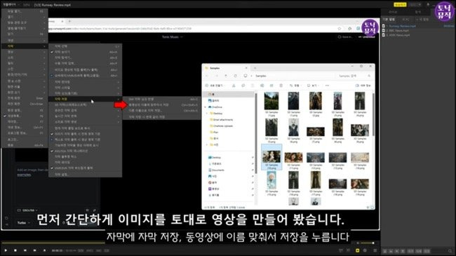Click the examples link in the Runway prompt area
The image size is (456, 256).
[24, 175]
